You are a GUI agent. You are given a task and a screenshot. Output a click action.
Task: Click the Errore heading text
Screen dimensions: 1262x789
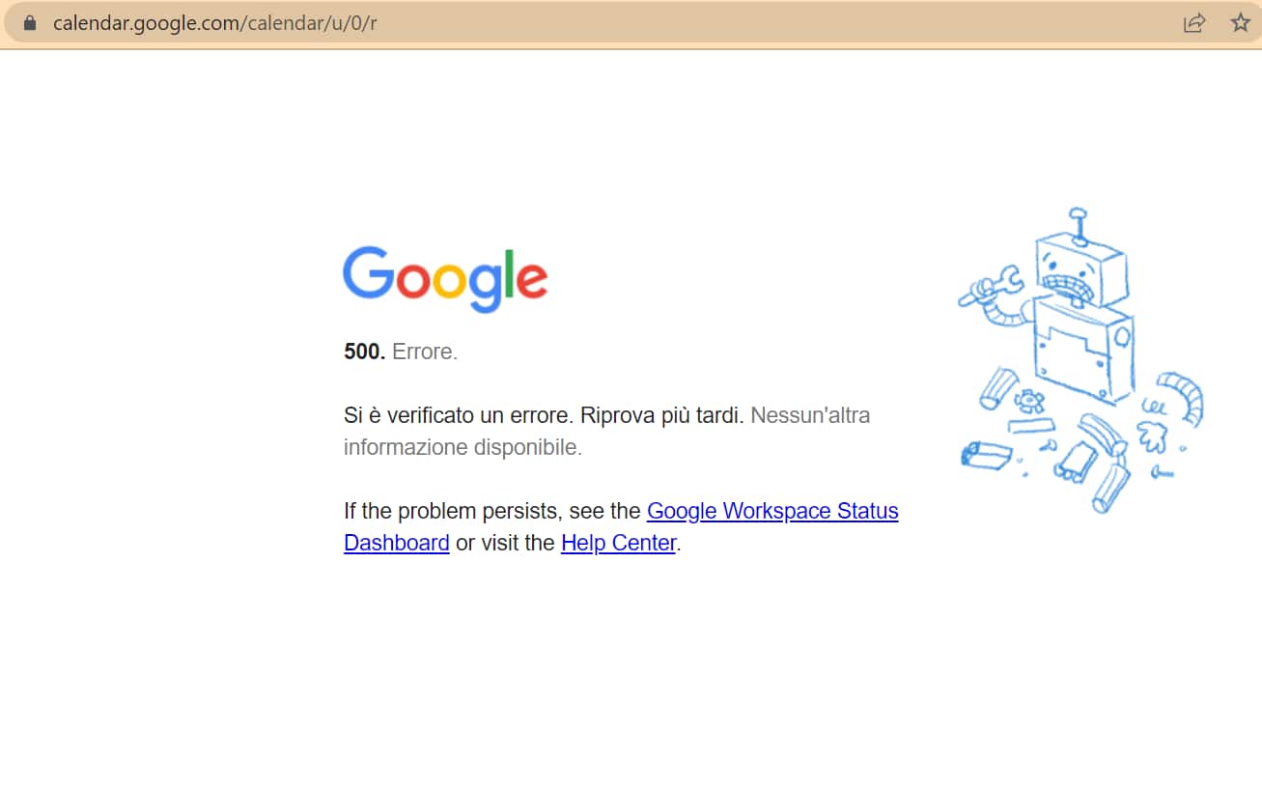point(423,352)
